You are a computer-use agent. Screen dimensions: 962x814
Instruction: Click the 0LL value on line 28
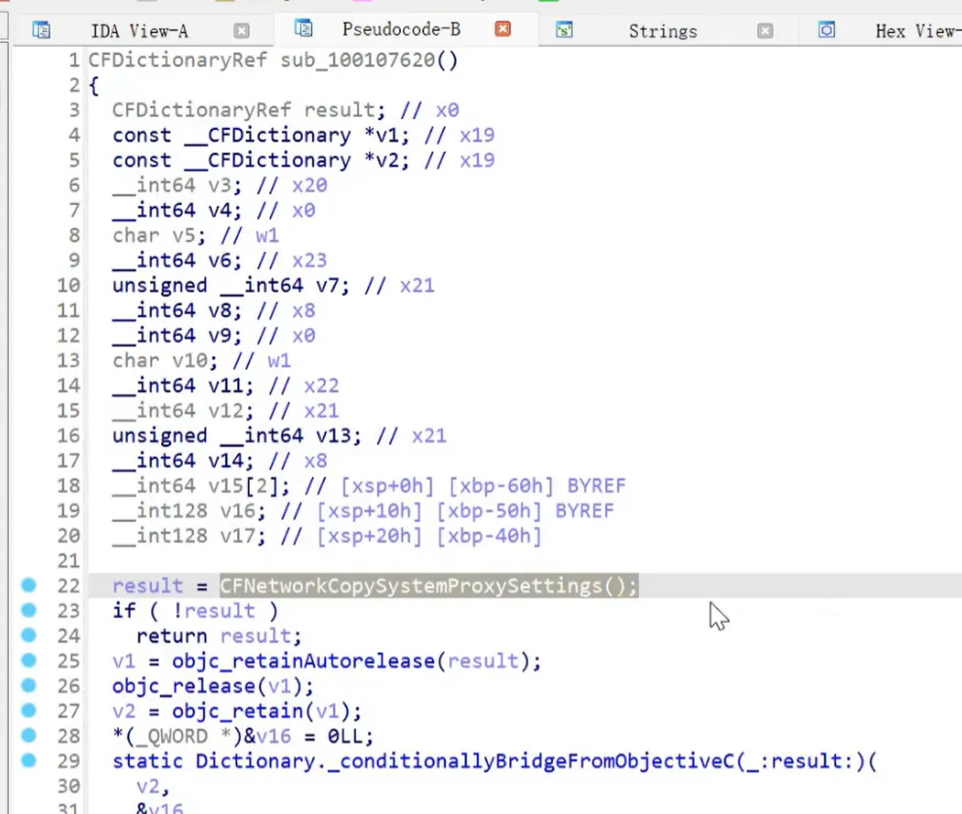pyautogui.click(x=345, y=736)
